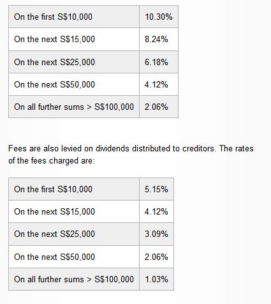271x304 pixels.
Task: Select 'On the first S$10,000' in bottom table
Action: click(x=74, y=189)
